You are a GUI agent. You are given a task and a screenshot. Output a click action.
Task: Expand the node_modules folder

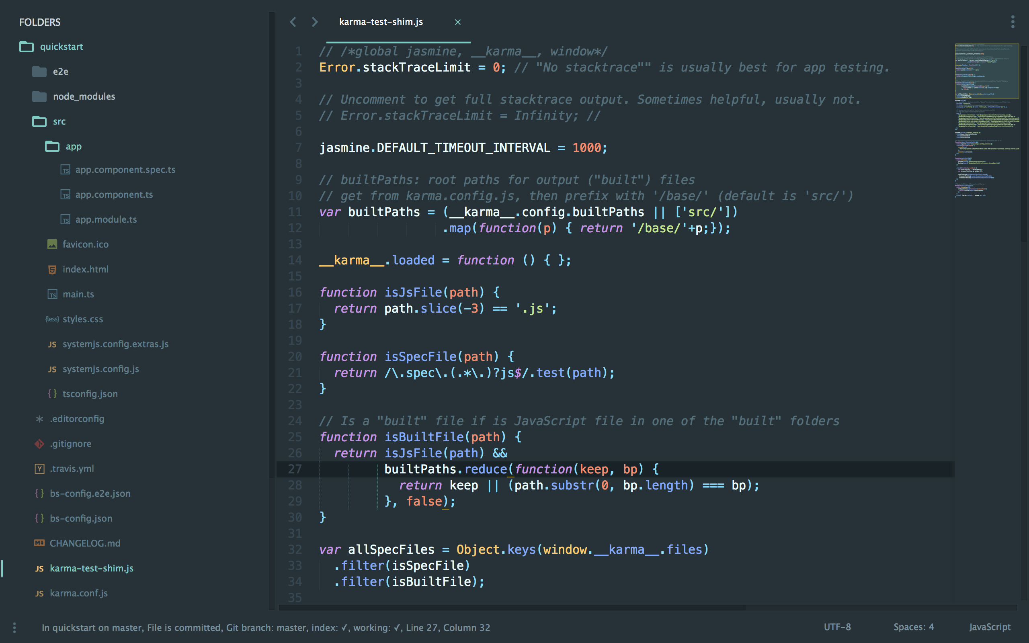(39, 96)
